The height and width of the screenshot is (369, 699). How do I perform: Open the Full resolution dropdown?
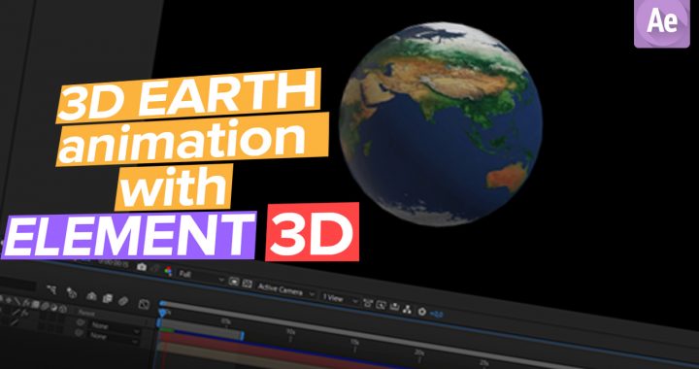[202, 277]
